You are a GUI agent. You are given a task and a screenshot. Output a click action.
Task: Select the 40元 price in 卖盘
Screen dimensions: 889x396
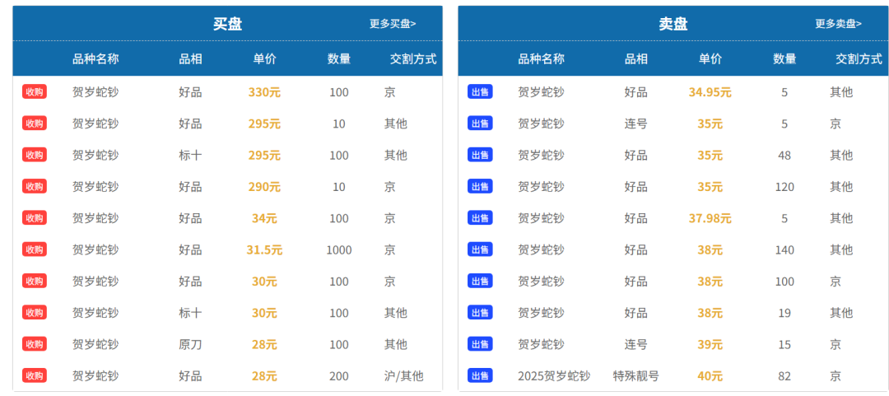[x=710, y=375]
